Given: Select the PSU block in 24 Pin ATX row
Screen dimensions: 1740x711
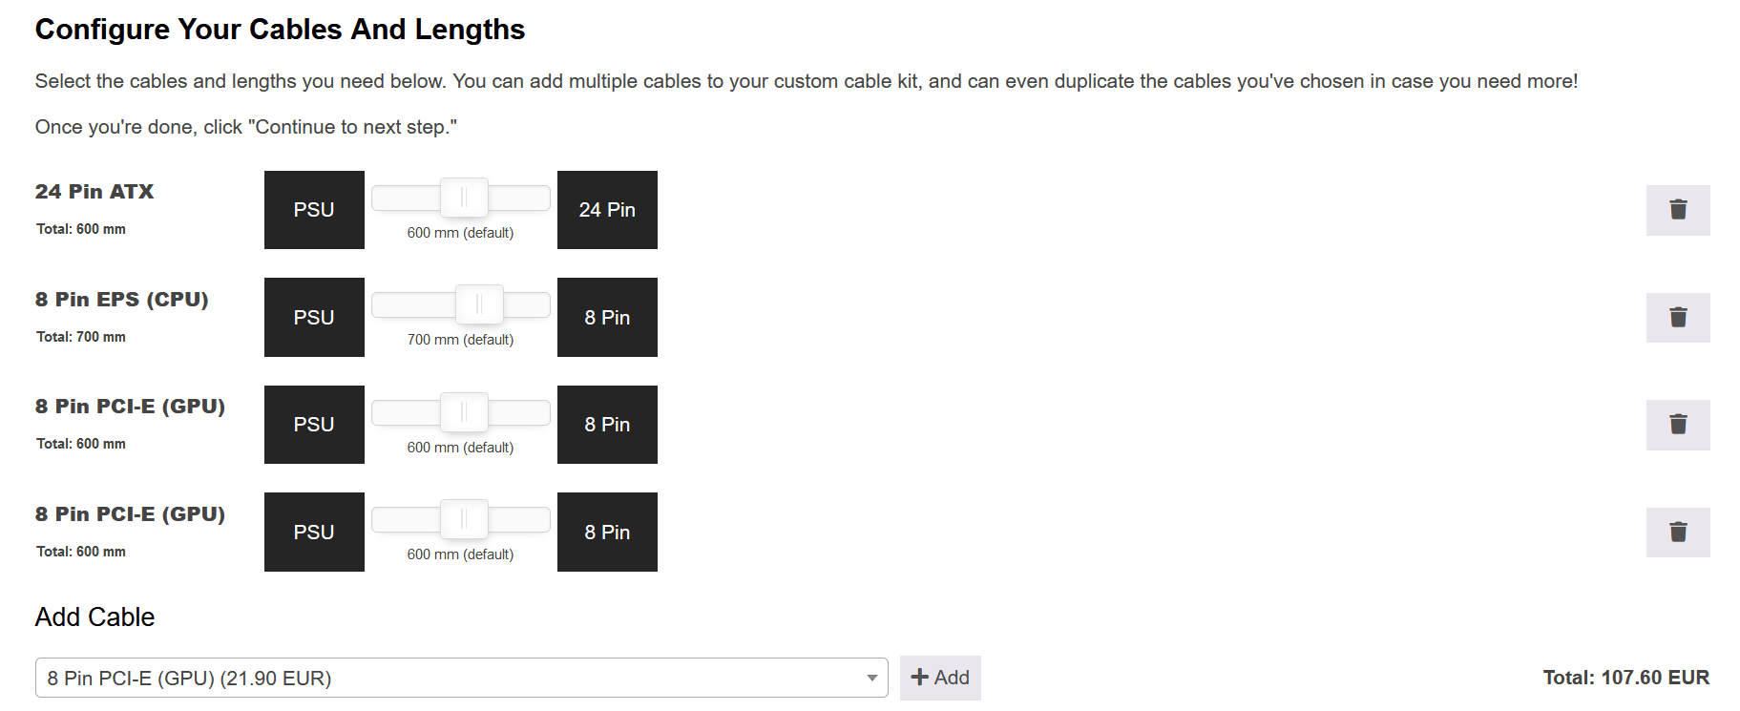Looking at the screenshot, I should coord(314,210).
